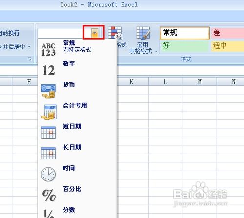244x218 pixels.
Task: Expand the 套用表格格式 dropdown arrow
Action: pos(156,51)
